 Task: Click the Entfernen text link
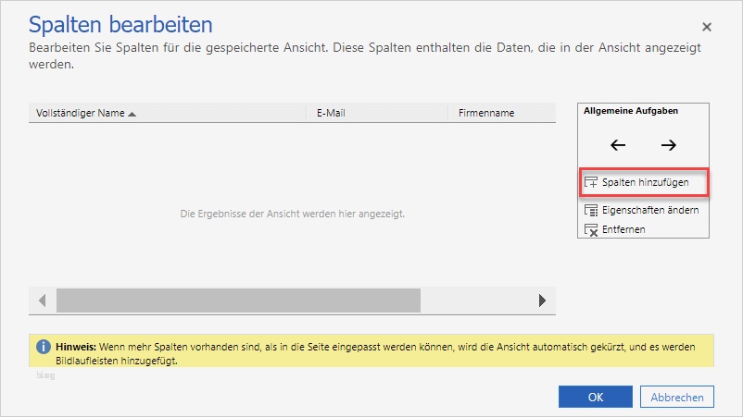[623, 229]
